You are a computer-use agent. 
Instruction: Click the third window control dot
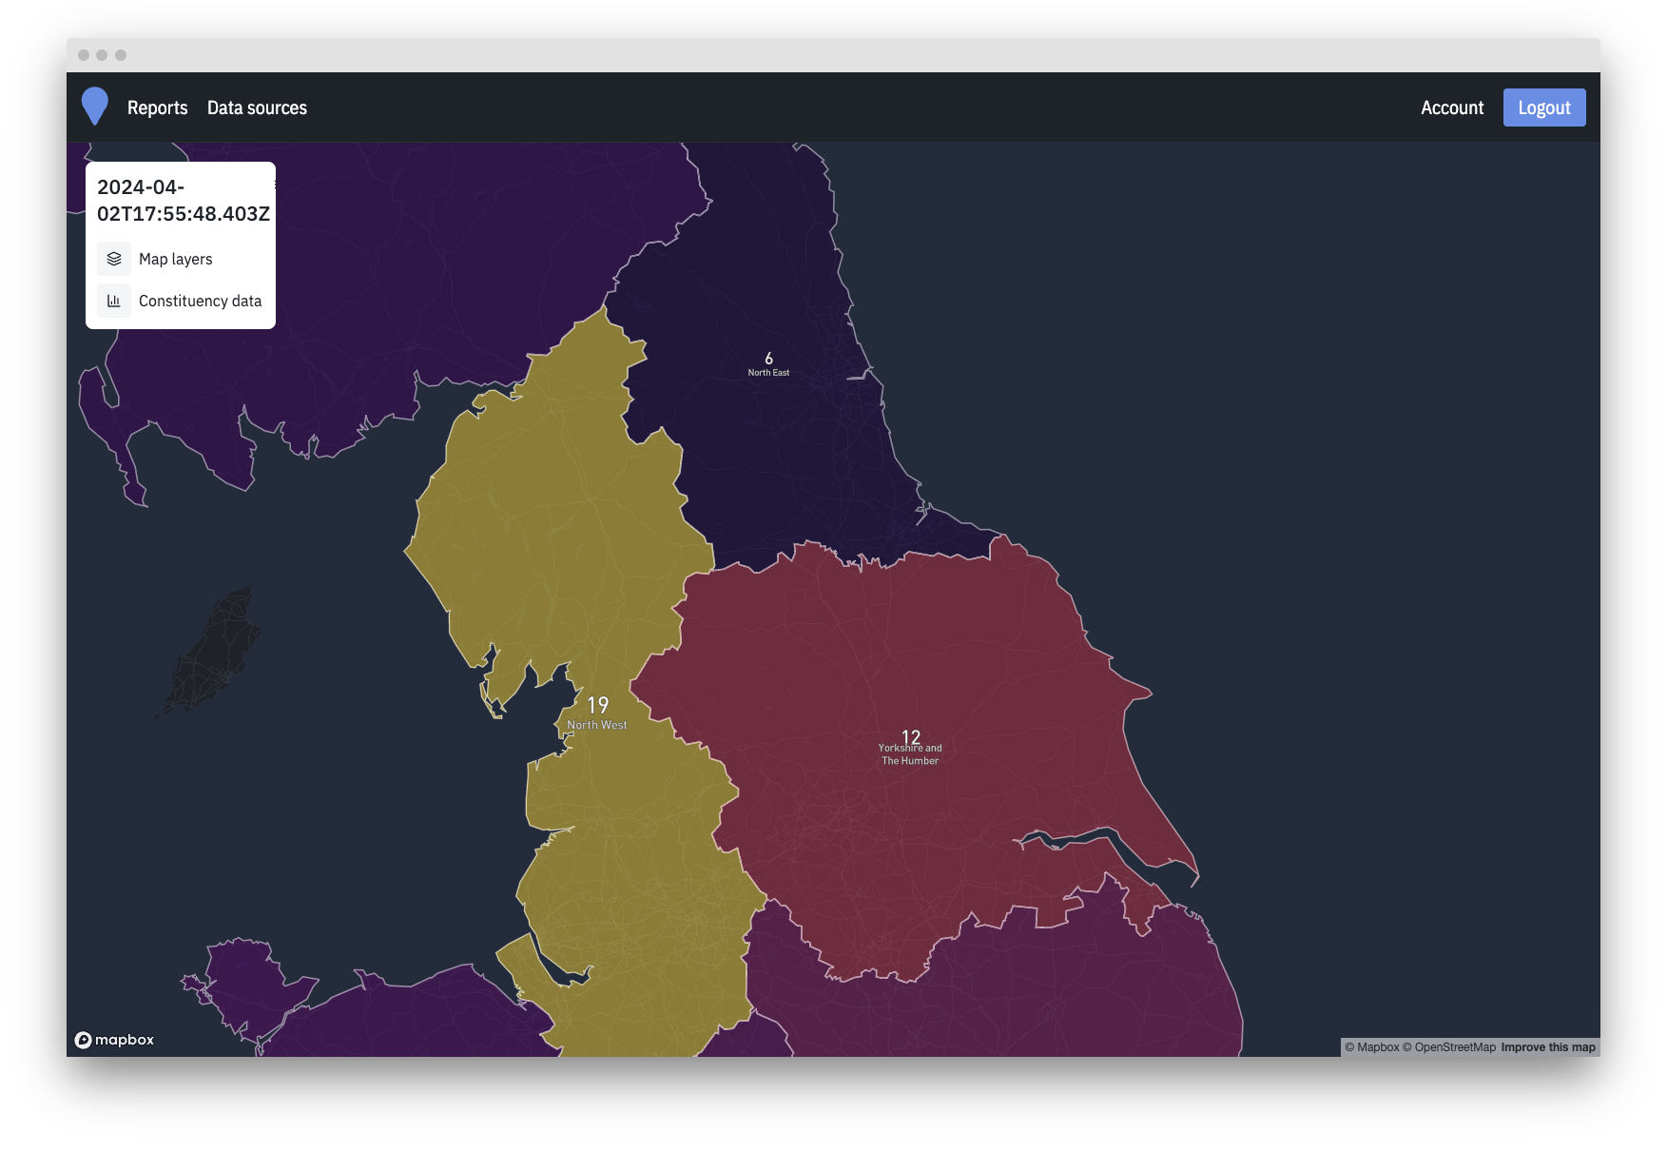pyautogui.click(x=121, y=55)
